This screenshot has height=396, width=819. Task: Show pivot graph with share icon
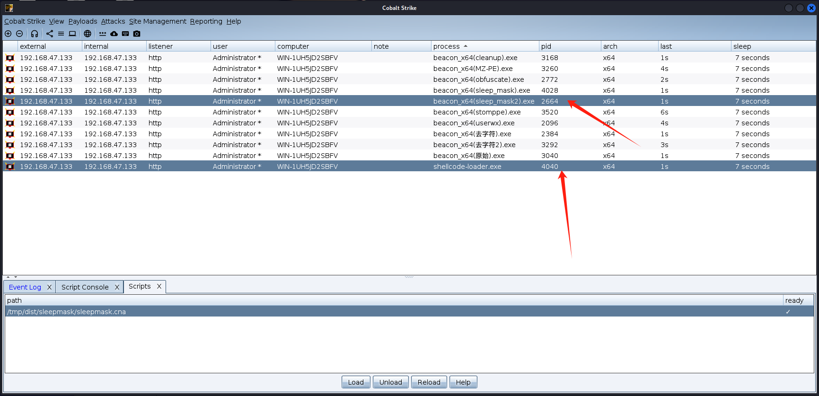click(x=50, y=34)
